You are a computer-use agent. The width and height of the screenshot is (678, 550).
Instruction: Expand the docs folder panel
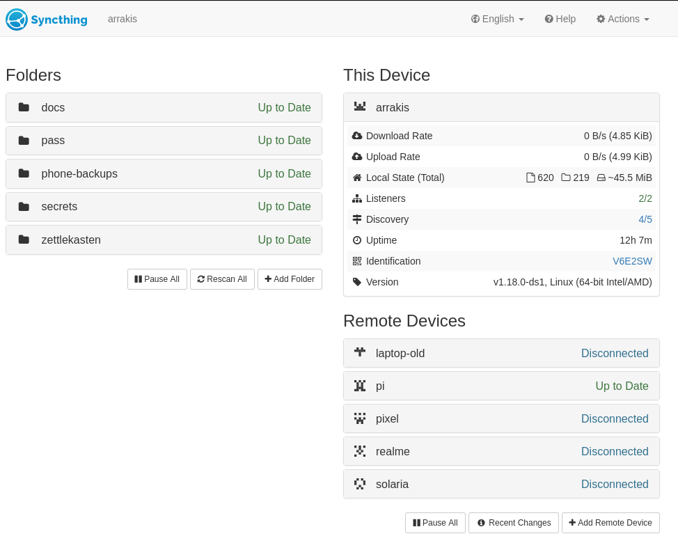click(164, 108)
